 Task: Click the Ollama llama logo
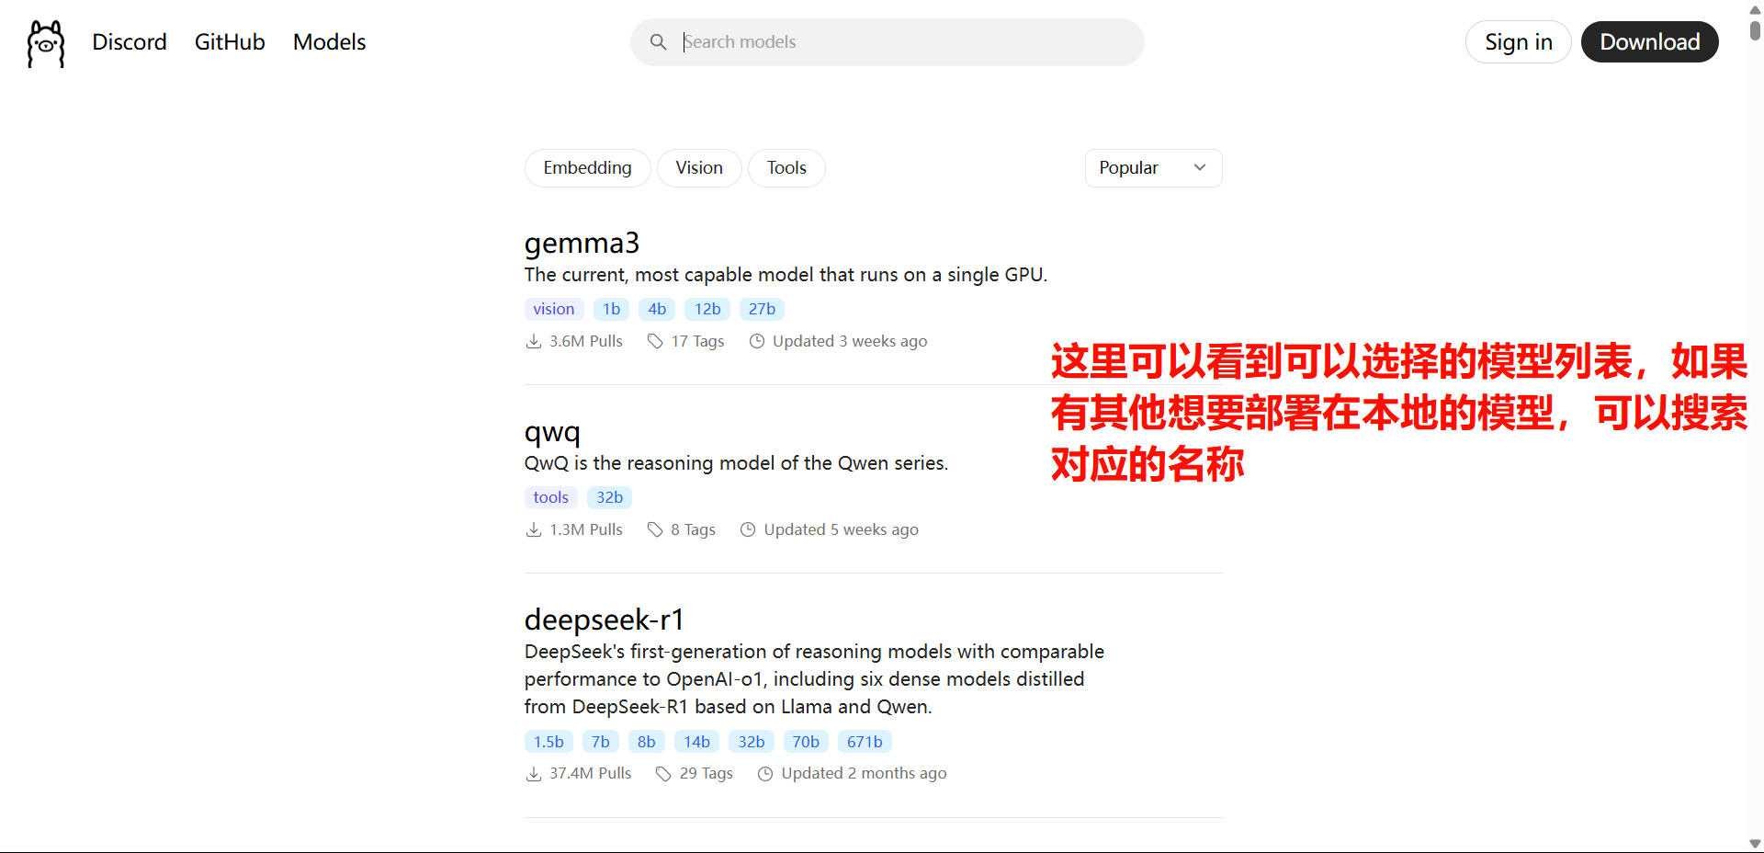coord(46,43)
